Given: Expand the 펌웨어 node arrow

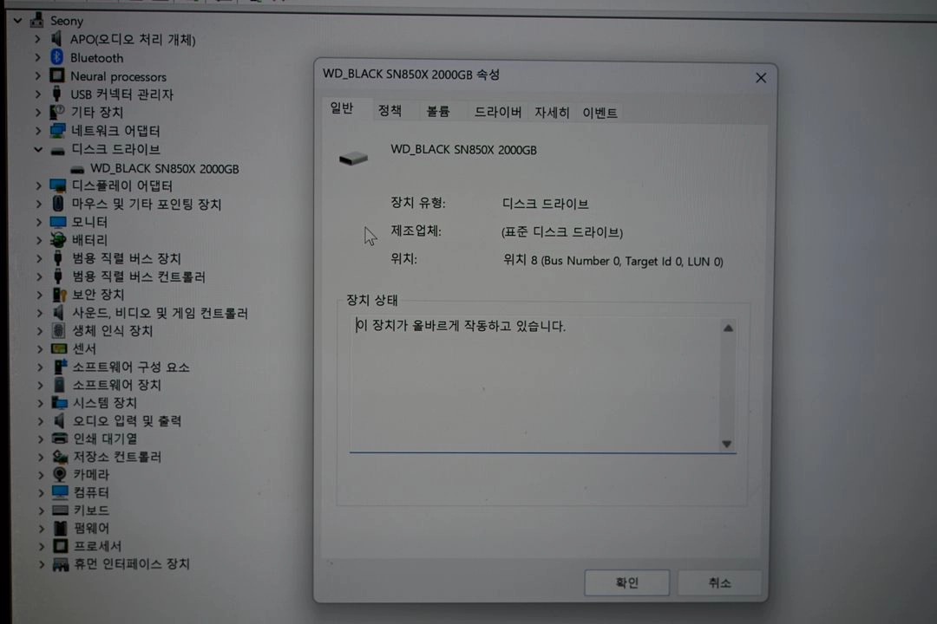Looking at the screenshot, I should point(41,528).
